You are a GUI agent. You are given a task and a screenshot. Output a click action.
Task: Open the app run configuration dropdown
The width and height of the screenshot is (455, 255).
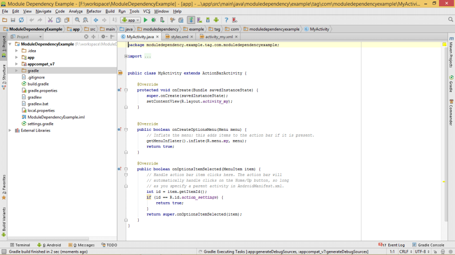point(131,20)
